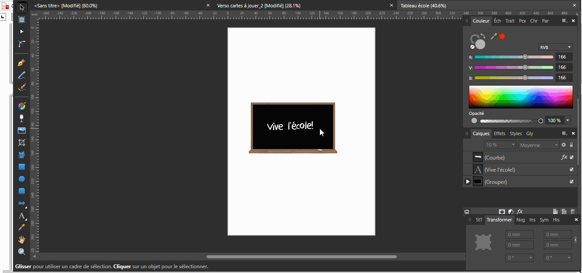This screenshot has height=273, width=582.
Task: Toggle visibility of the (Vive l'école!) layer
Action: click(x=571, y=169)
